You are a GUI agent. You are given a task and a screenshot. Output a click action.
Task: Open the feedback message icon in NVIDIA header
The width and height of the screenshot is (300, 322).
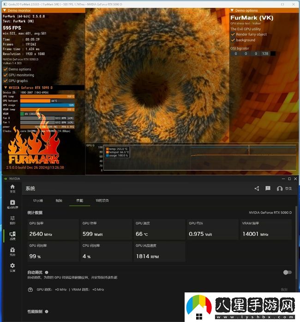pyautogui.click(x=268, y=188)
